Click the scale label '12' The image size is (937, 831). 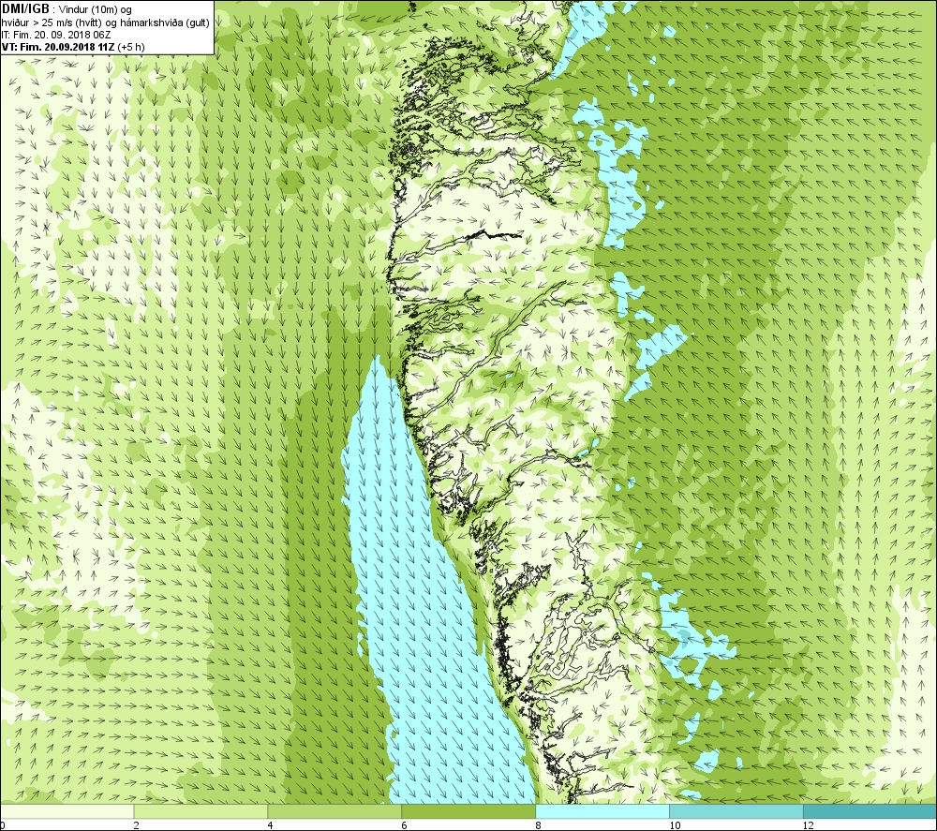(809, 825)
